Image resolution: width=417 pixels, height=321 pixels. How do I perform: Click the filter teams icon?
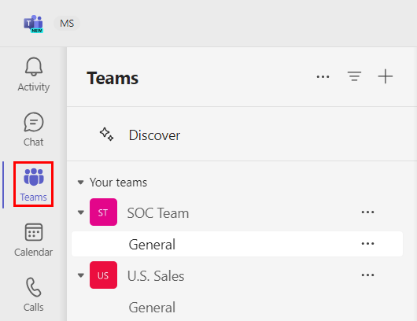pyautogui.click(x=354, y=76)
